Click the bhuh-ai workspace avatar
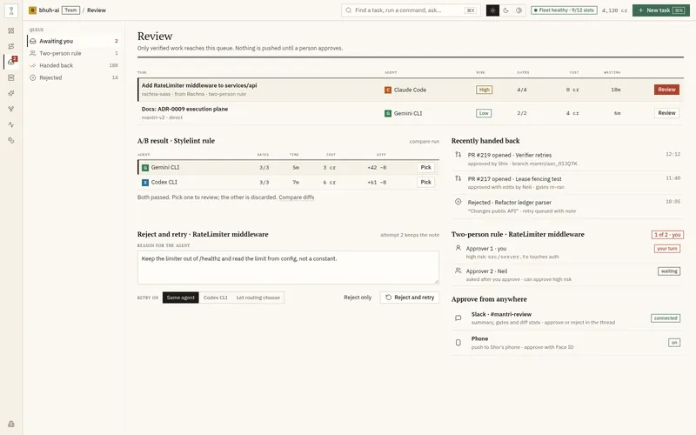 coord(32,10)
